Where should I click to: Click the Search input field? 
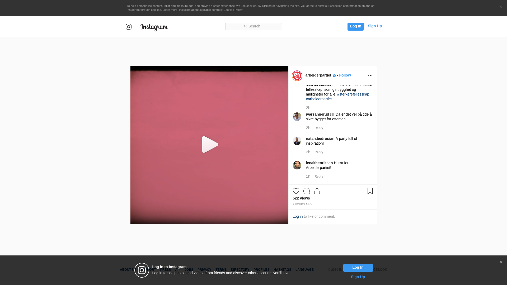click(253, 27)
